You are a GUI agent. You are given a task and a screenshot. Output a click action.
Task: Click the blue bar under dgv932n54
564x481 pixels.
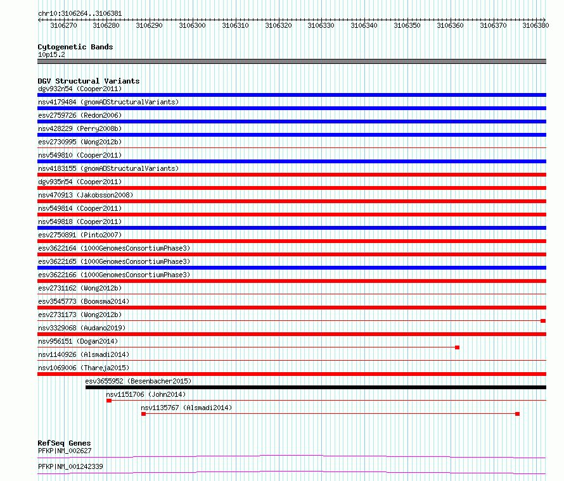pos(292,95)
